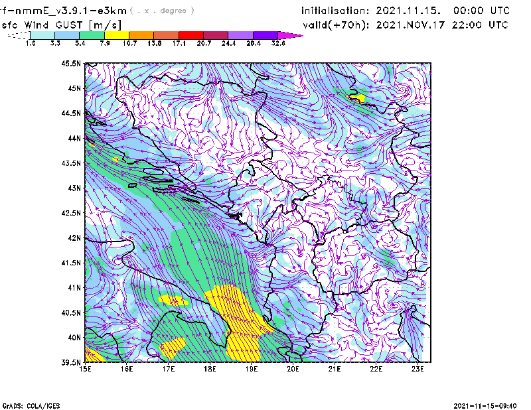Click the 42N latitude label
This screenshot has width=531, height=410.
74,238
